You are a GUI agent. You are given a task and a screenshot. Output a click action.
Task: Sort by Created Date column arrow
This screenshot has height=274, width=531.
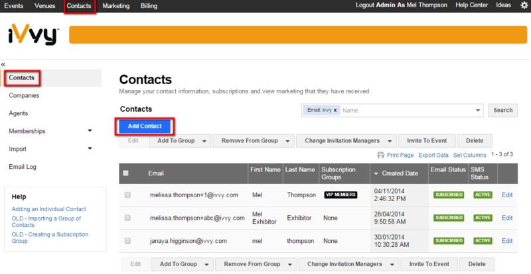(x=376, y=173)
